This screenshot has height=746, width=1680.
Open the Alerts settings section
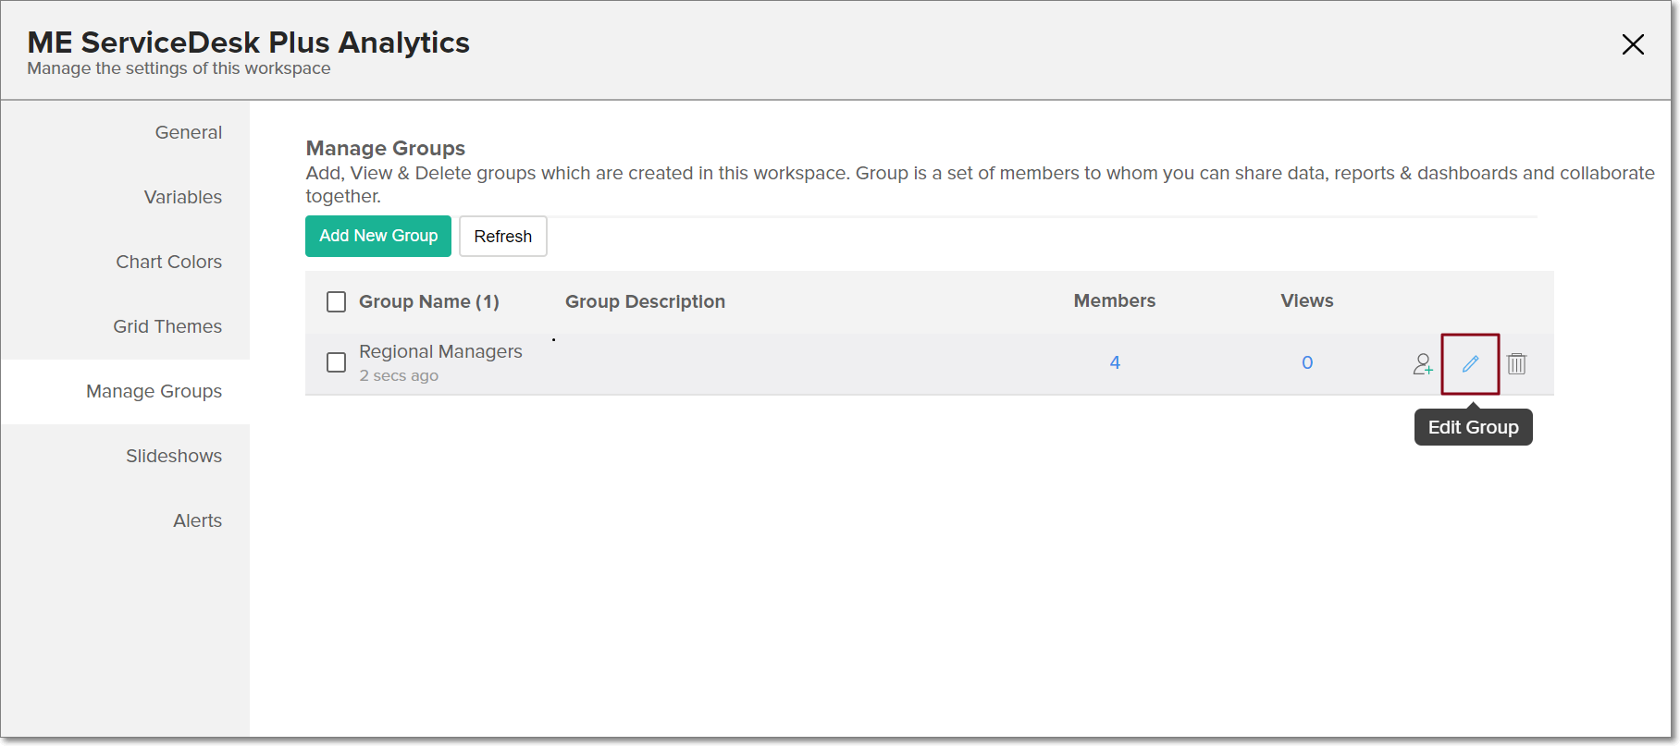coord(197,520)
